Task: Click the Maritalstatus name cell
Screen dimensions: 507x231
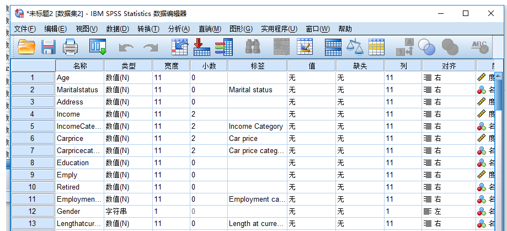Action: [x=80, y=90]
